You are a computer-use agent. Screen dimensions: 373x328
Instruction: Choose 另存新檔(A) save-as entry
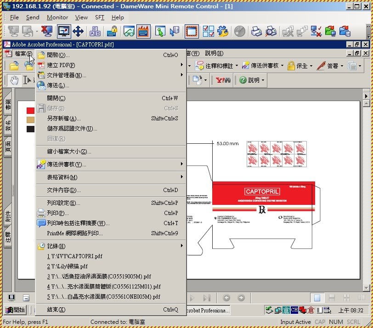(x=111, y=118)
